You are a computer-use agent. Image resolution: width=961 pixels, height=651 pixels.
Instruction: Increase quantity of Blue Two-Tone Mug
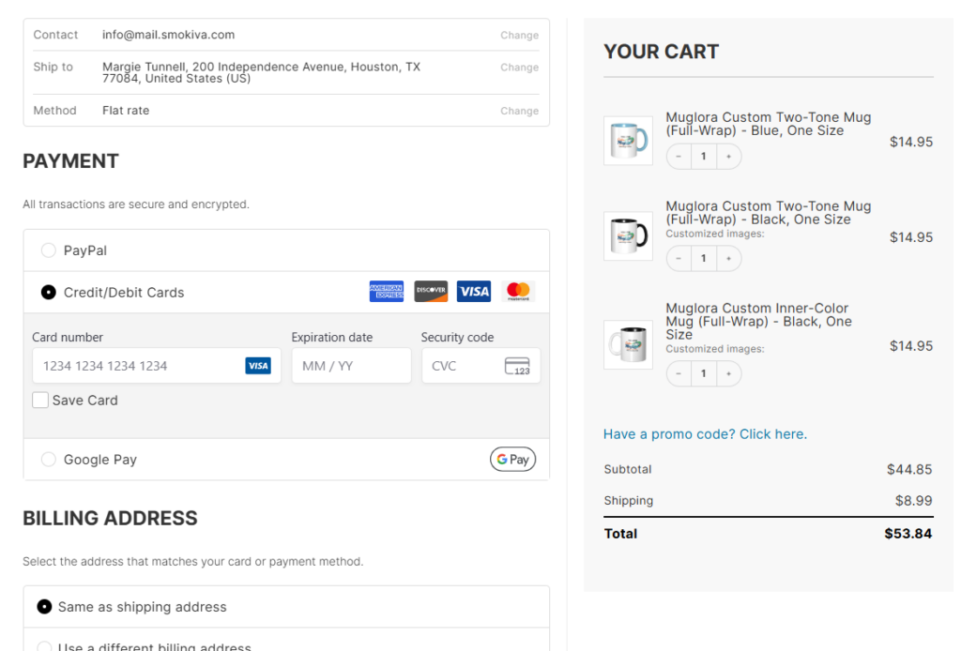(728, 157)
